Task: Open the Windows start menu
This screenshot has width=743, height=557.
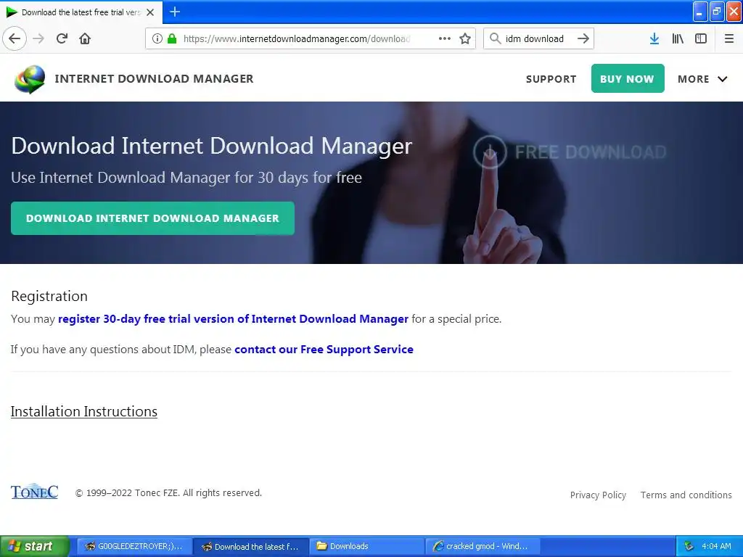Action: coord(35,546)
